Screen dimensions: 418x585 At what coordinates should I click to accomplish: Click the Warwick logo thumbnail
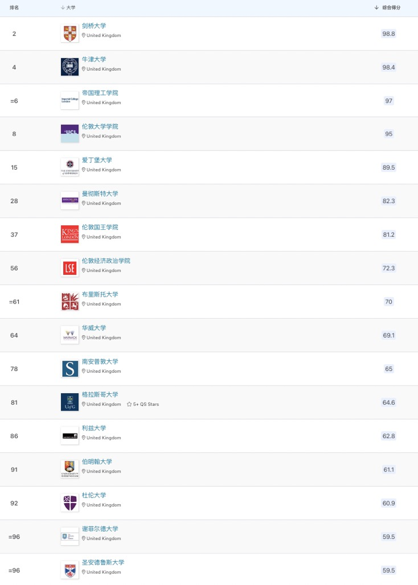pos(70,335)
